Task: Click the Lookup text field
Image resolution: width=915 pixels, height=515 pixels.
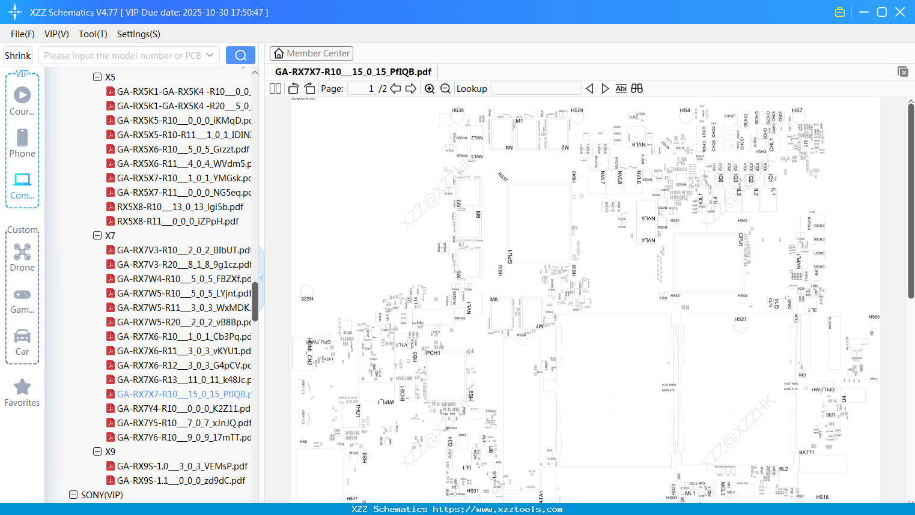Action: [537, 88]
